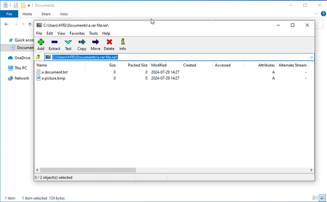Open the Explorer View tab
Screen dimensions: 327x202
(63, 14)
